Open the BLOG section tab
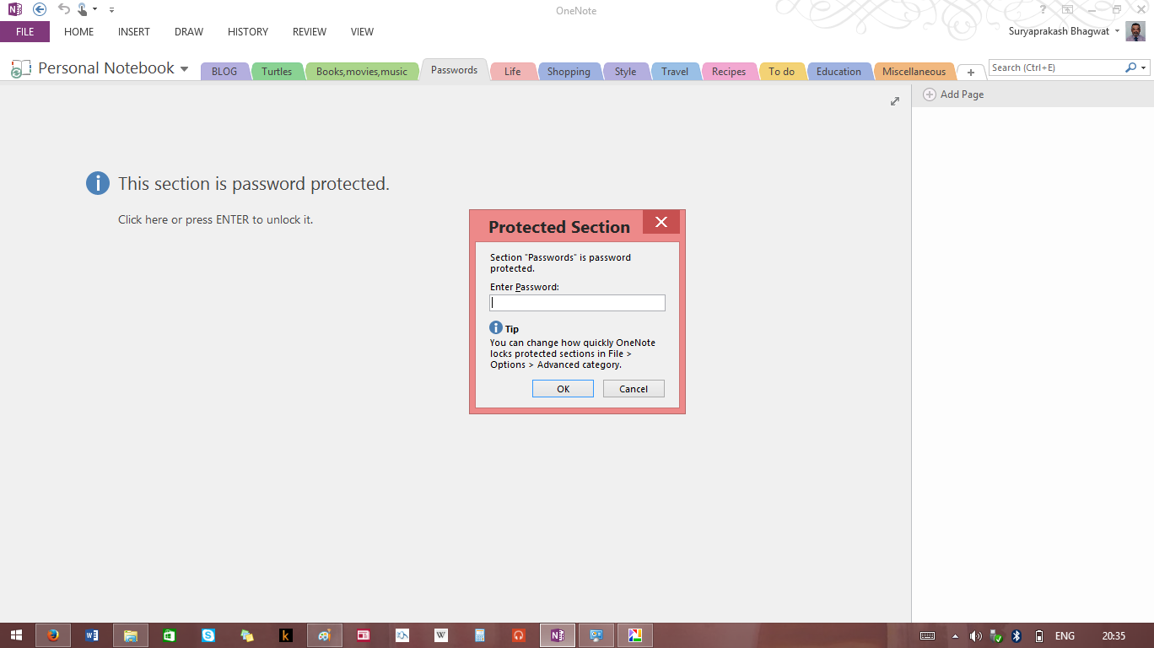 point(224,72)
